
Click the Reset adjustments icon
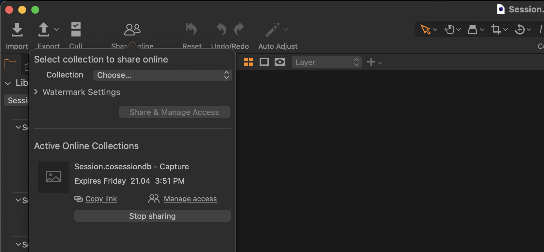pyautogui.click(x=191, y=29)
